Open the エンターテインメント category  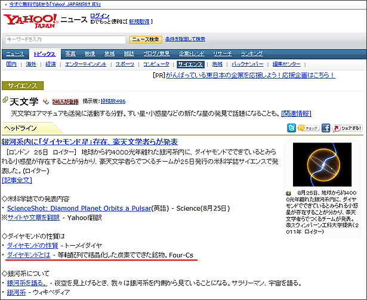pyautogui.click(x=86, y=64)
